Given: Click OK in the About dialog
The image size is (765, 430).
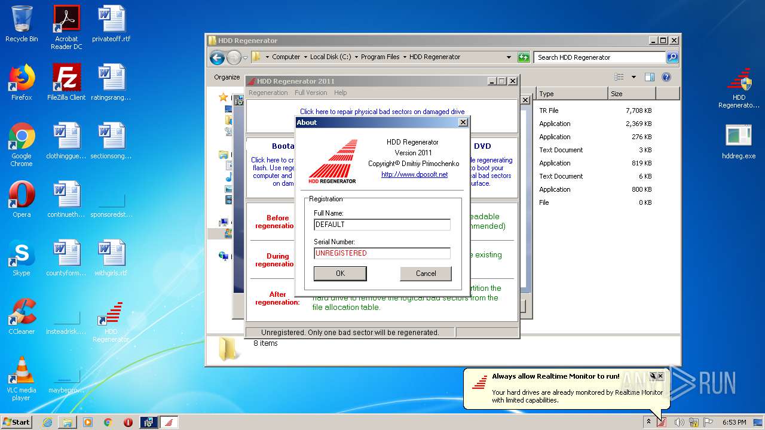Looking at the screenshot, I should click(340, 274).
